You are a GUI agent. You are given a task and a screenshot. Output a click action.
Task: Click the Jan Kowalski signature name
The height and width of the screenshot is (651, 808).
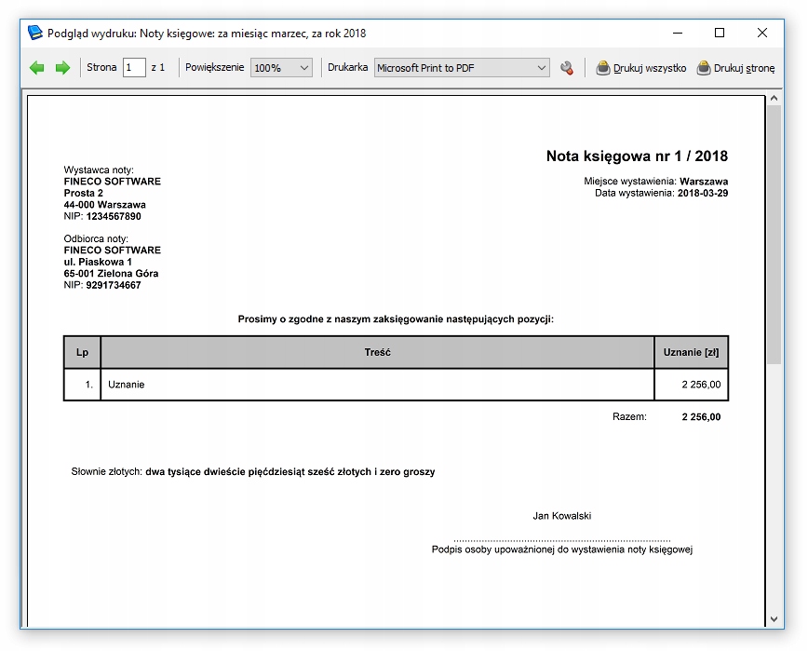pyautogui.click(x=561, y=516)
